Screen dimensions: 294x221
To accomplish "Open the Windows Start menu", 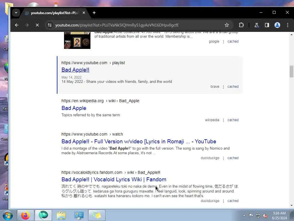I will pos(7,215).
